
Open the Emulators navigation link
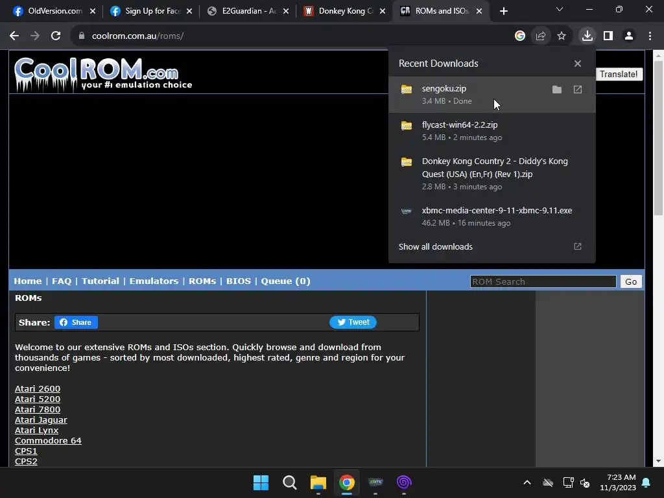click(x=154, y=281)
